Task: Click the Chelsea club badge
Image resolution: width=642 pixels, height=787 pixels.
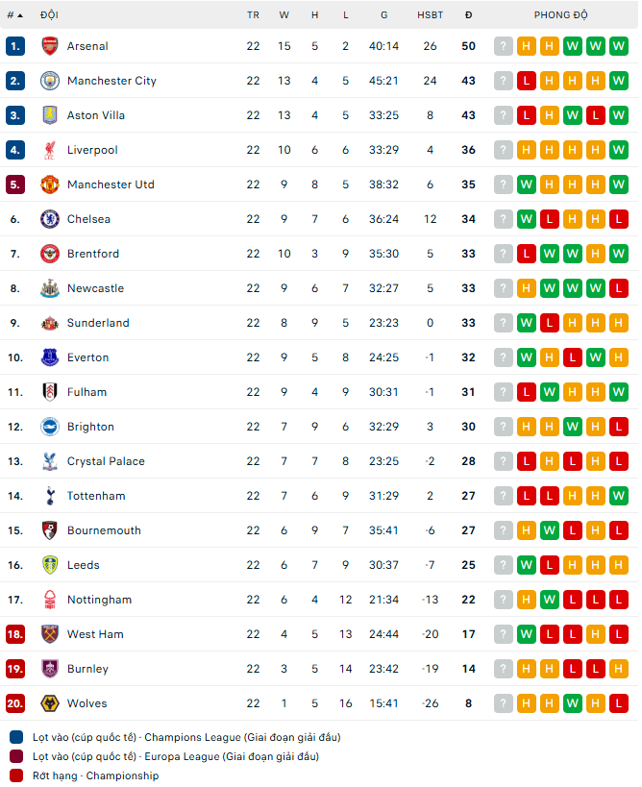Action: pos(50,219)
